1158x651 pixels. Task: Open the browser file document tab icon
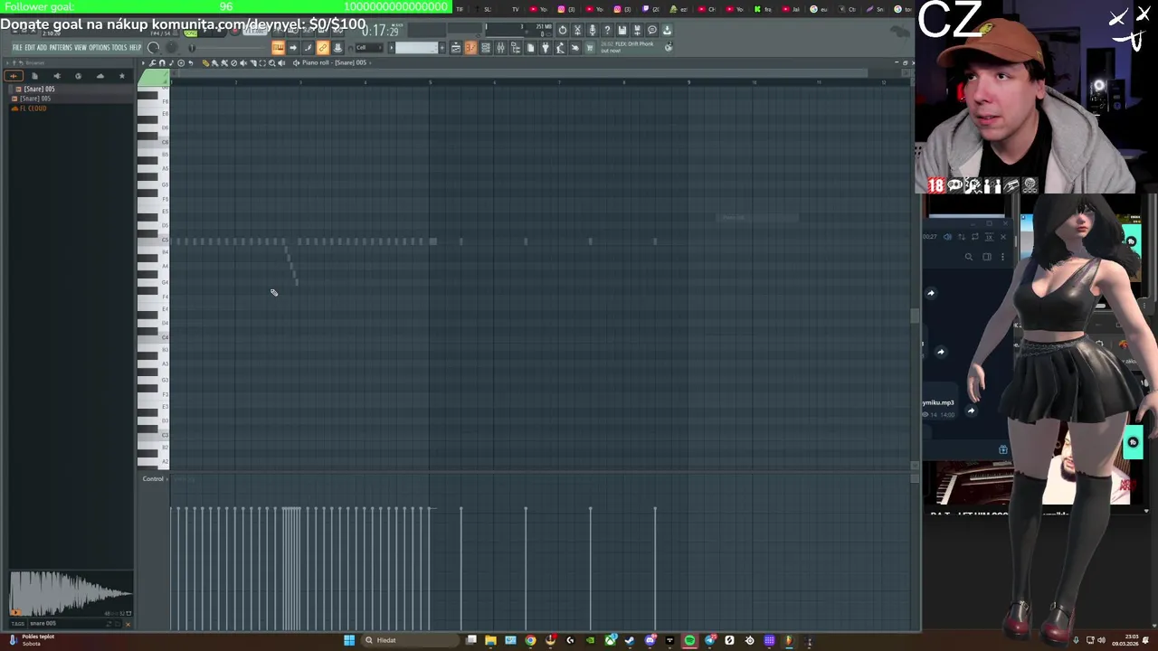pos(34,76)
